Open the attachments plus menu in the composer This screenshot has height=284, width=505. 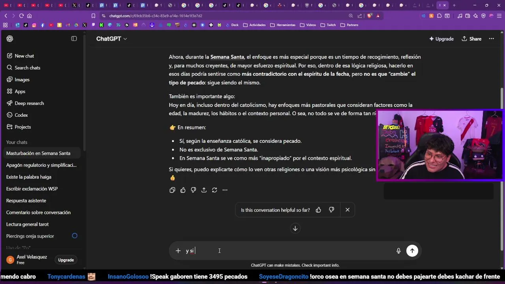pos(178,251)
